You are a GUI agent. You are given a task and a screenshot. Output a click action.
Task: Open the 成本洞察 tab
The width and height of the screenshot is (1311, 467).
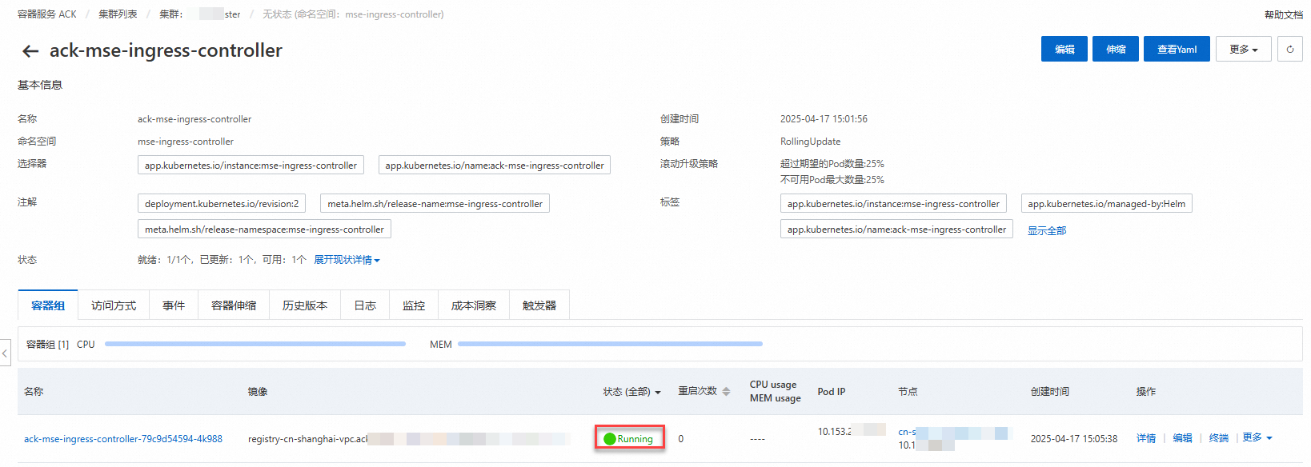[474, 305]
